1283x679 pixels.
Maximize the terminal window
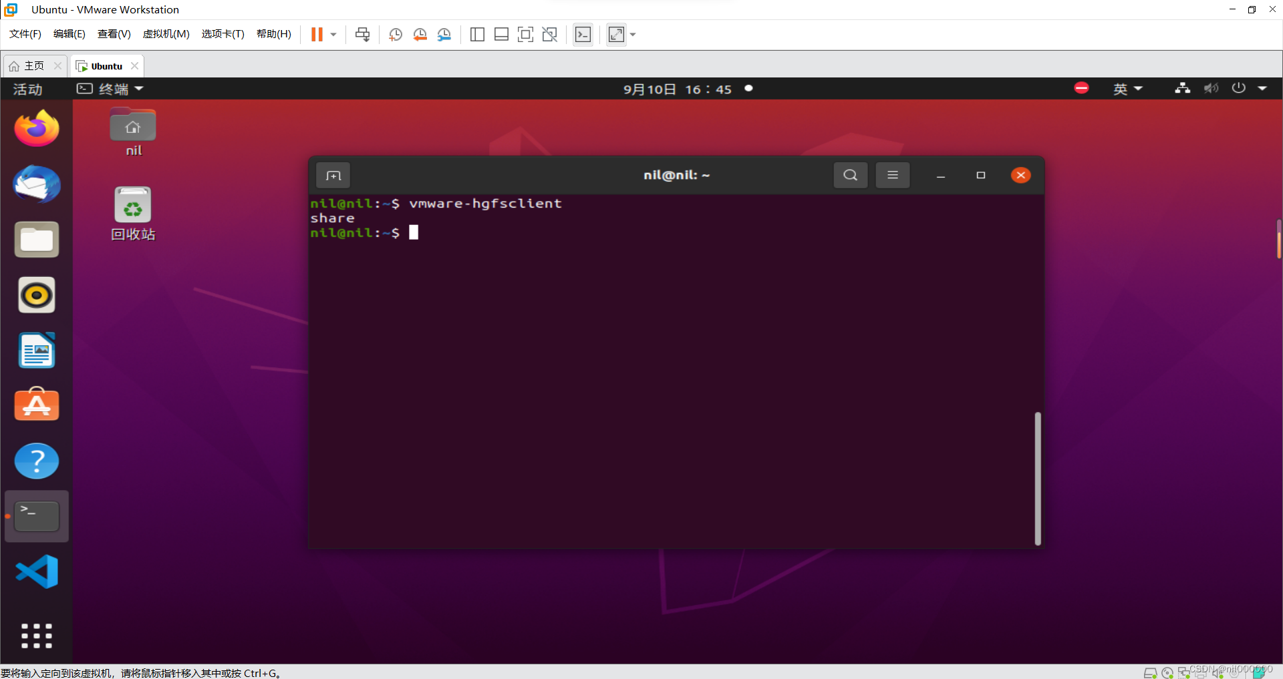point(980,175)
